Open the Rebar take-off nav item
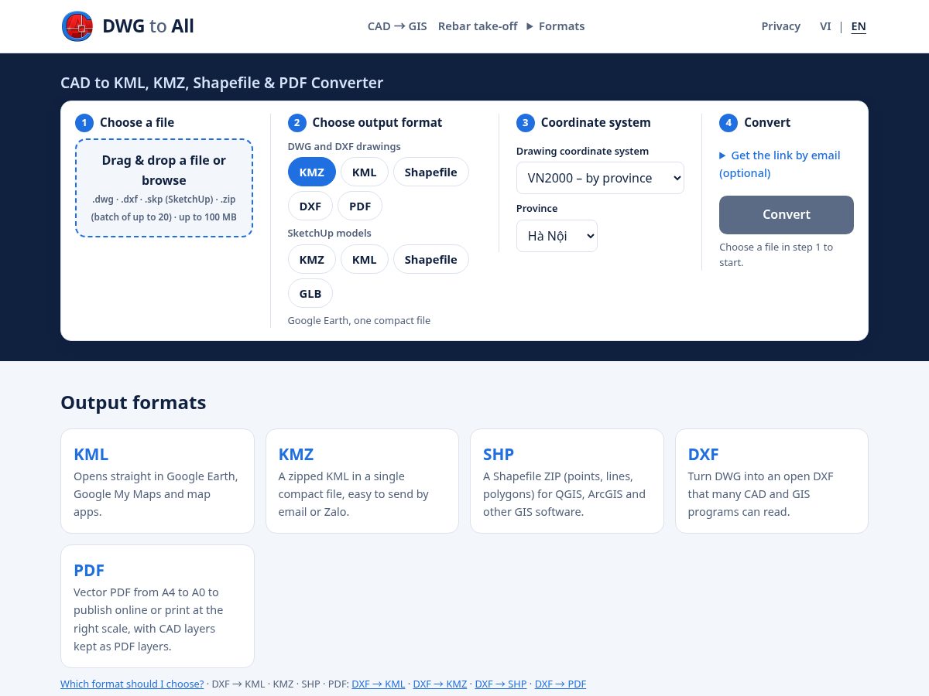This screenshot has height=696, width=929. pyautogui.click(x=478, y=26)
